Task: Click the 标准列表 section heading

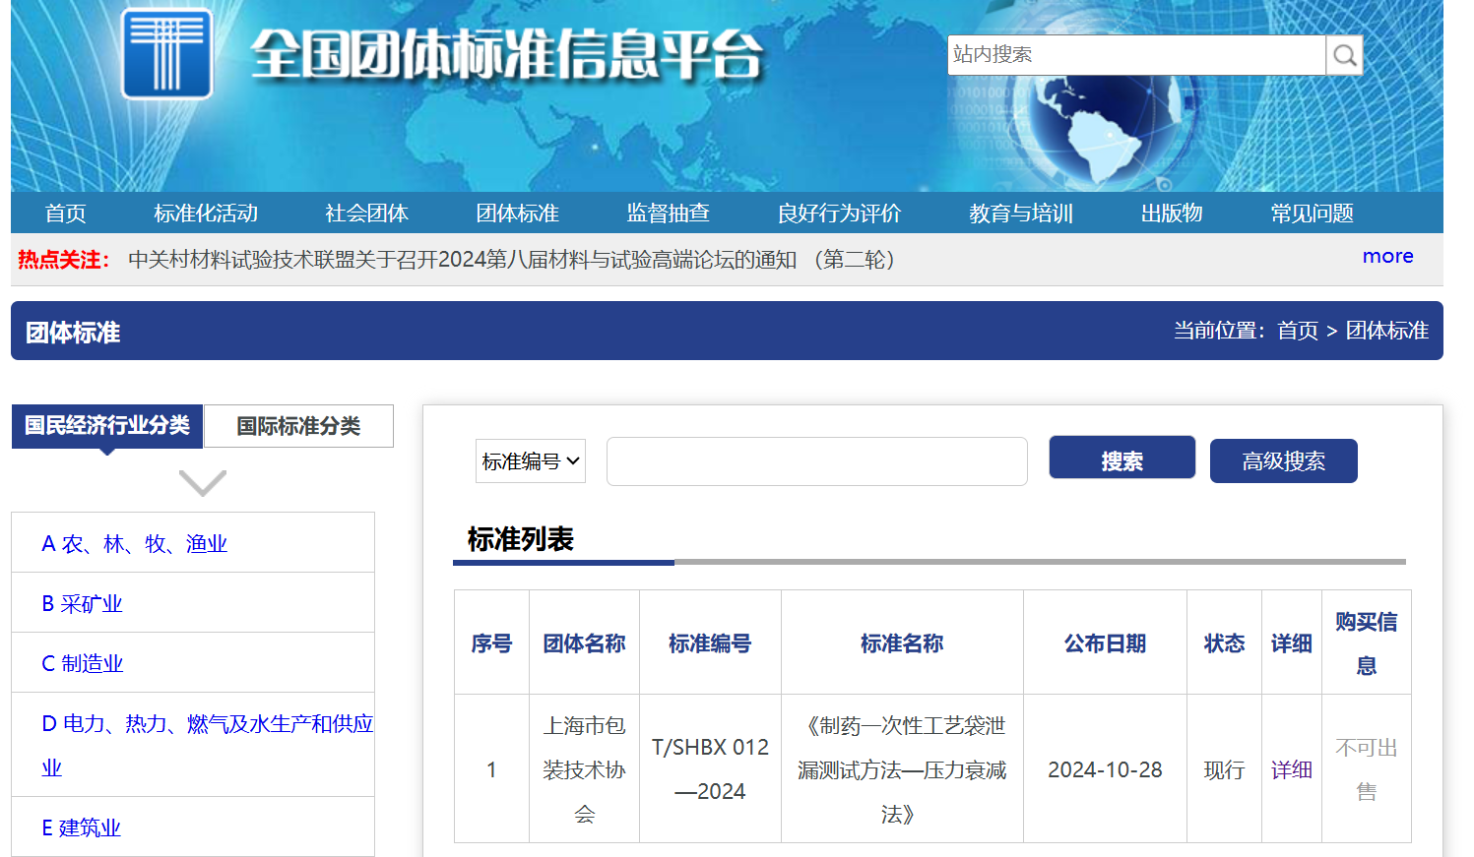Action: coord(520,539)
